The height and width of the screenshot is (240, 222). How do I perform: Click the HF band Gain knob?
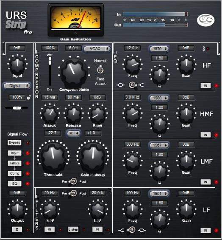(186, 65)
